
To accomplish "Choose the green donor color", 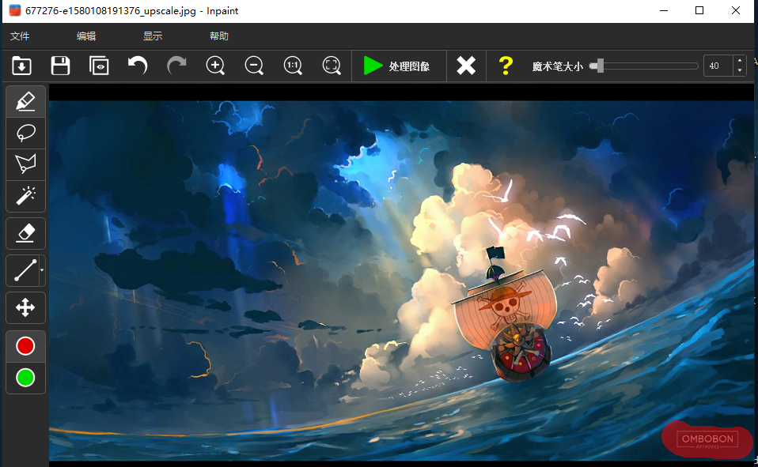I will [25, 378].
